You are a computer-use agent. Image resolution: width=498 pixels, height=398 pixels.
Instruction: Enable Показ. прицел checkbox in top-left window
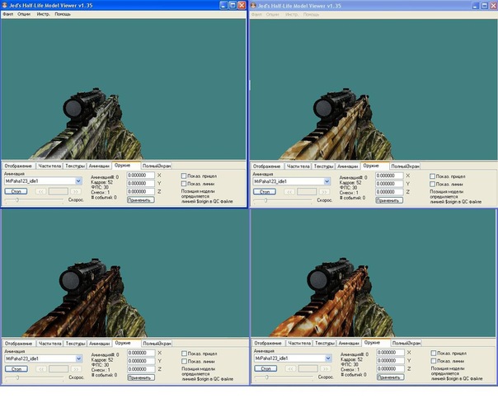[x=184, y=176]
